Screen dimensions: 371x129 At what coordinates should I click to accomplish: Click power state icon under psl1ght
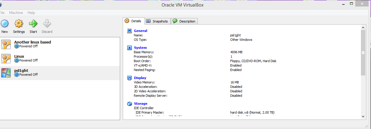point(17,75)
